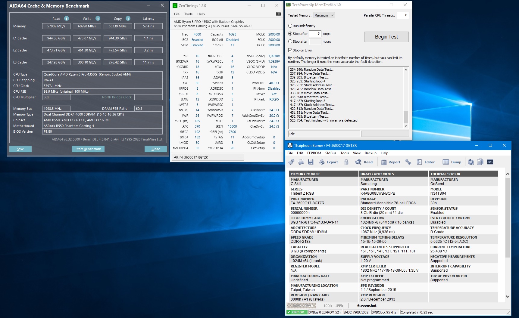The height and width of the screenshot is (318, 519).
Task: Select the Stop after loops radio button
Action: [290, 34]
